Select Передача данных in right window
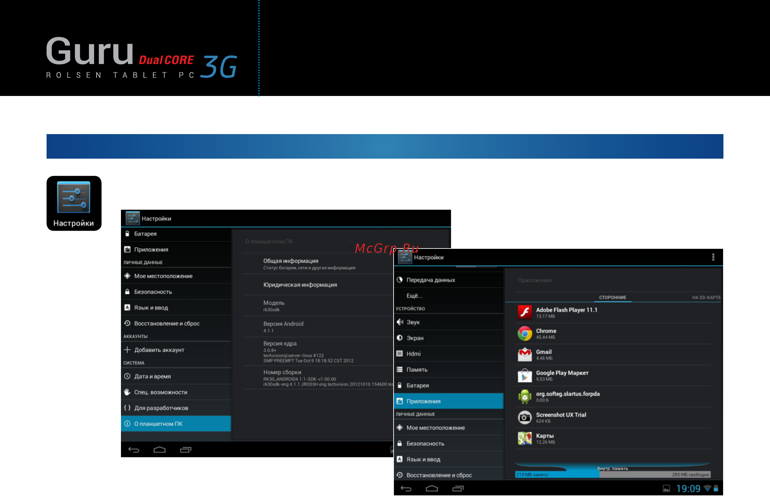Viewport: 770px width, 496px height. 449,280
